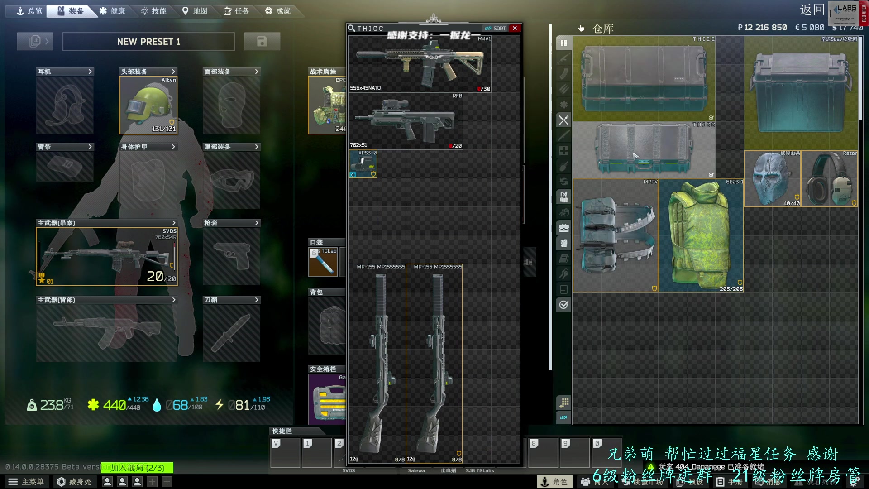Expand the 臂带 armband slot arrow
Viewport: 869px width, 489px height.
point(90,147)
